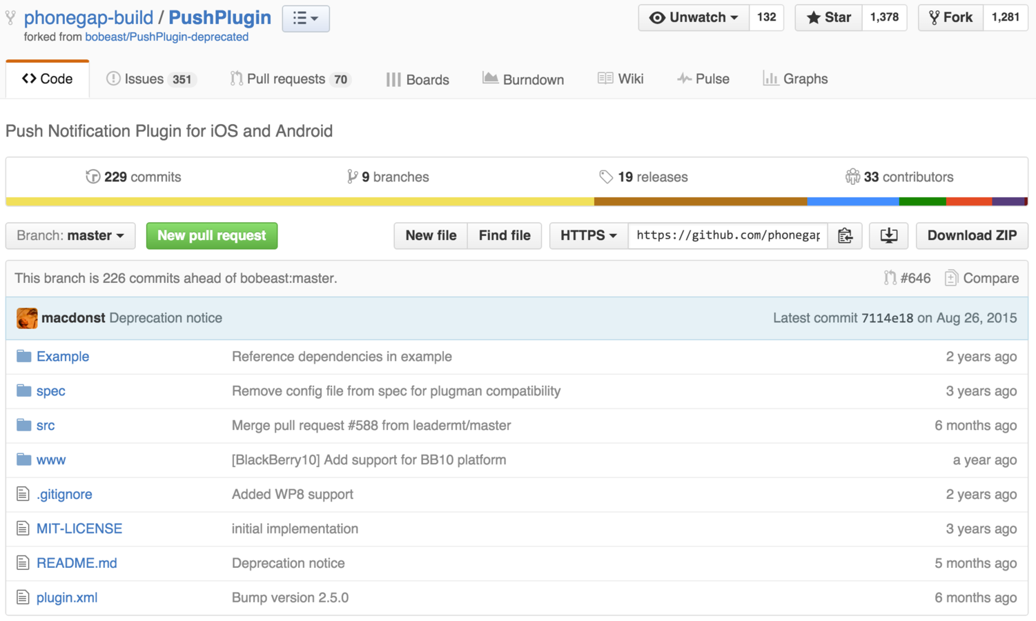
Task: Click the brown segment of language bar
Action: [701, 201]
